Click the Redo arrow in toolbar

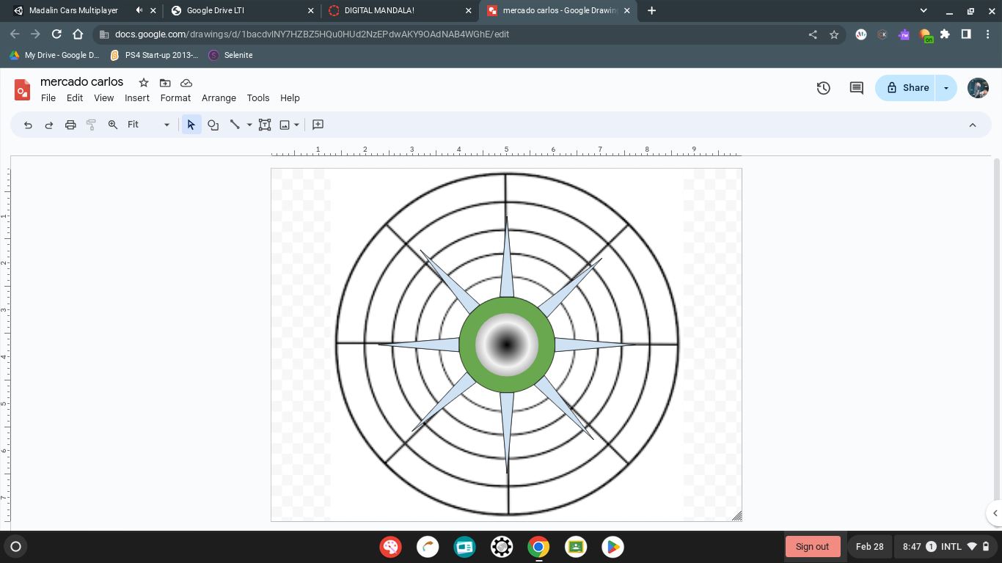tap(49, 125)
